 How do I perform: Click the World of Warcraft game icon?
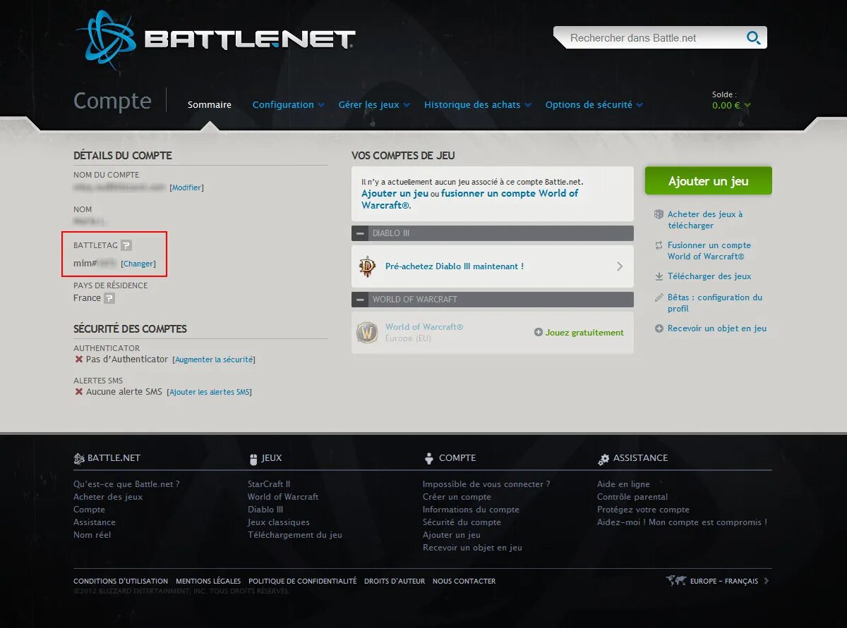367,333
